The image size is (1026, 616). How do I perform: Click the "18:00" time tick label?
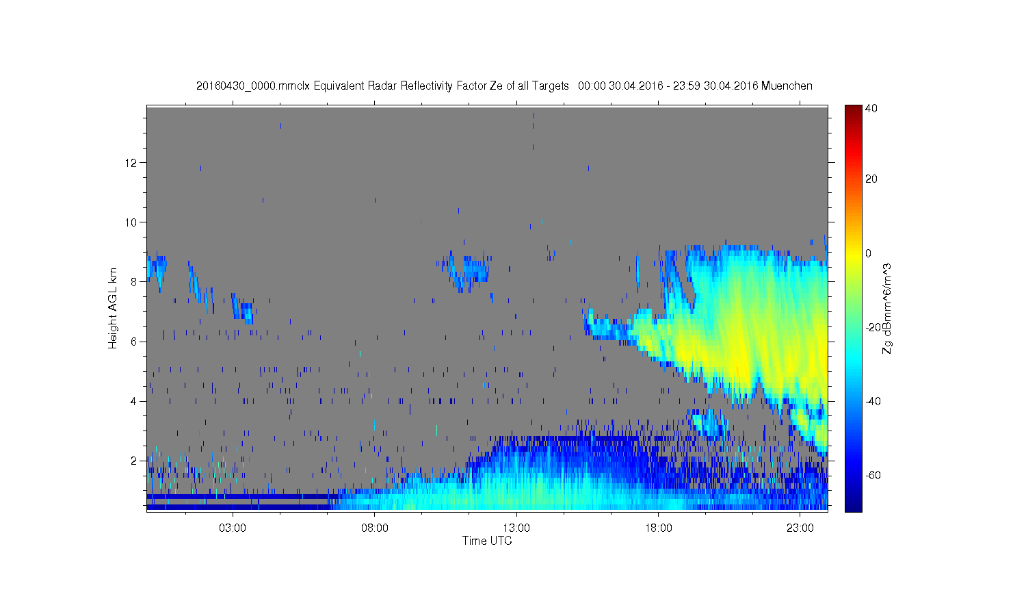coord(659,528)
